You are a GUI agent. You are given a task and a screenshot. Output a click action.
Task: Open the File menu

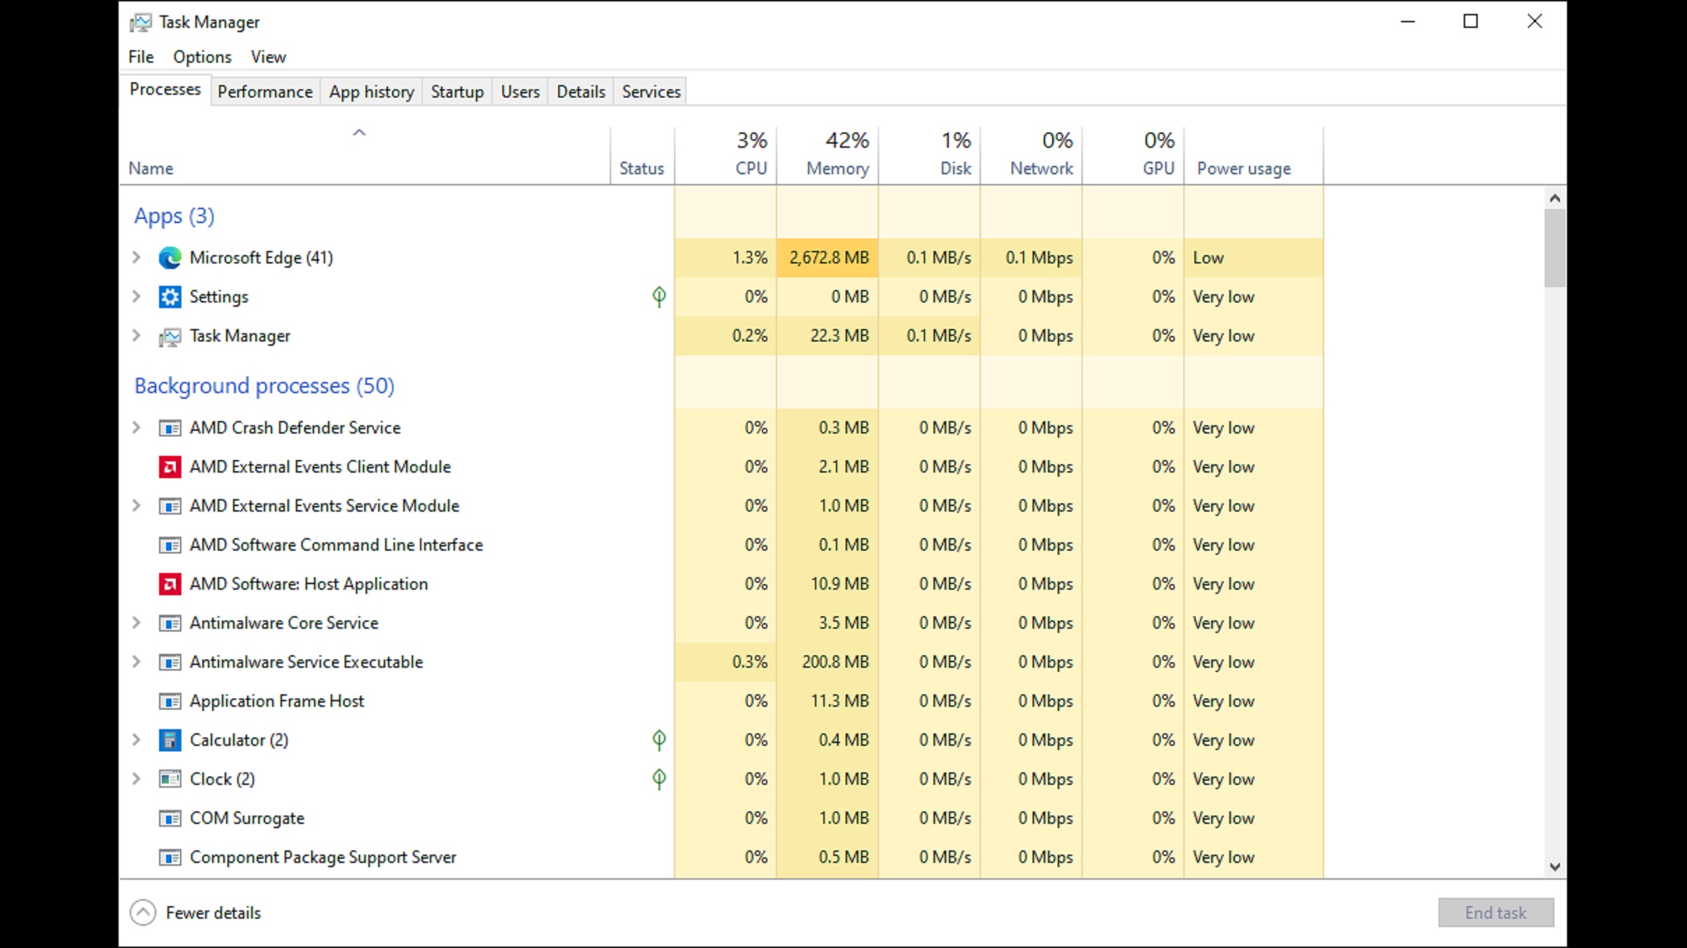click(141, 57)
